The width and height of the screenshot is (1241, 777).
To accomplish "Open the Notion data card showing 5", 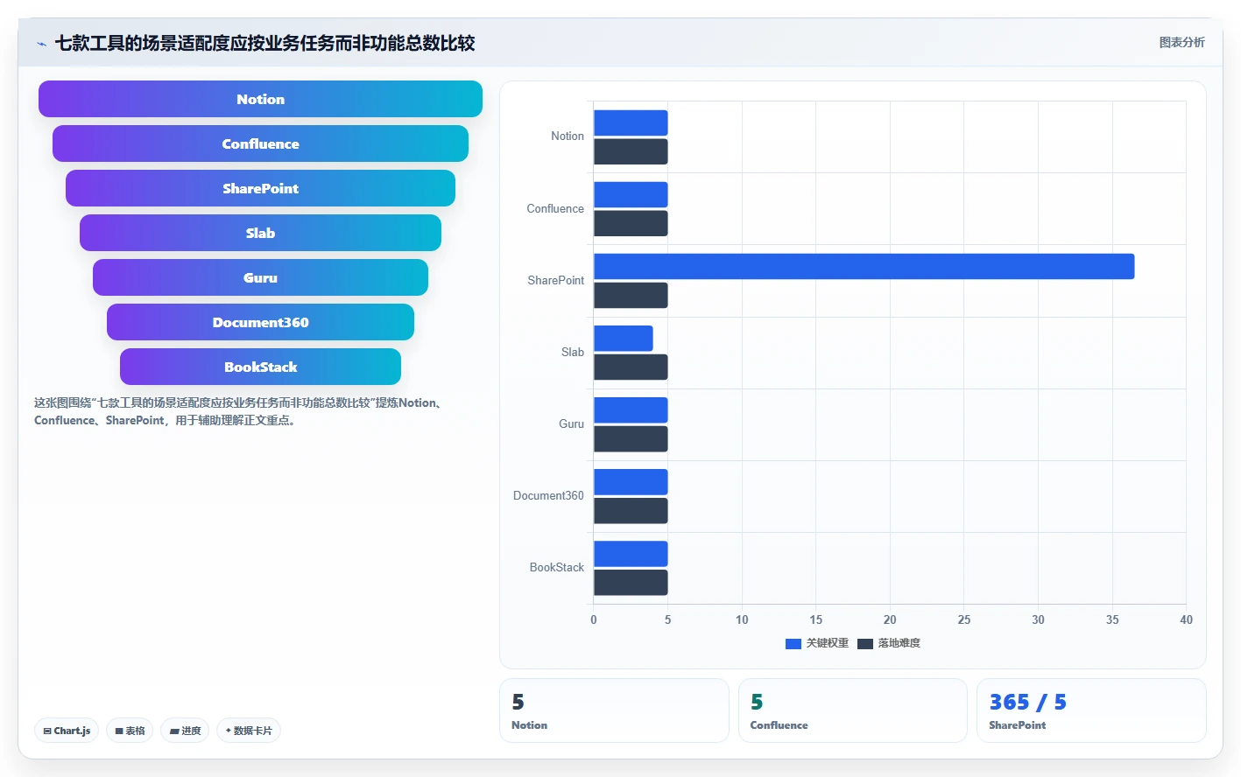I will 614,710.
